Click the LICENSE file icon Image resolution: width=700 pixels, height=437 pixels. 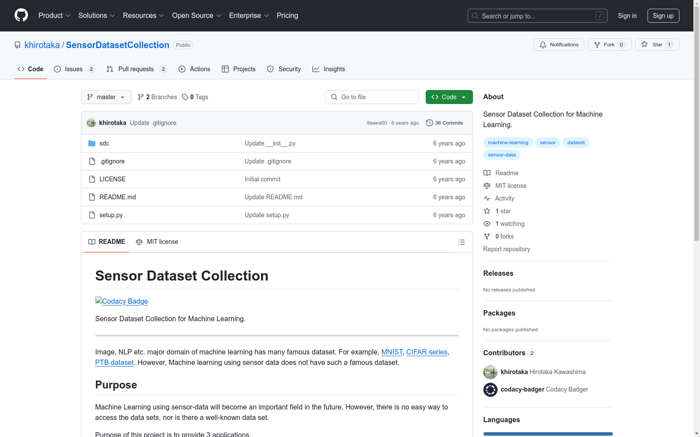pos(92,179)
